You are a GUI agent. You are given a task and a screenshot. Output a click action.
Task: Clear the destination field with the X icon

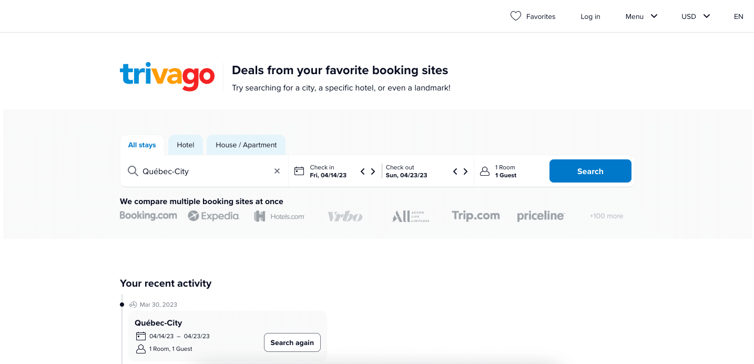tap(277, 171)
